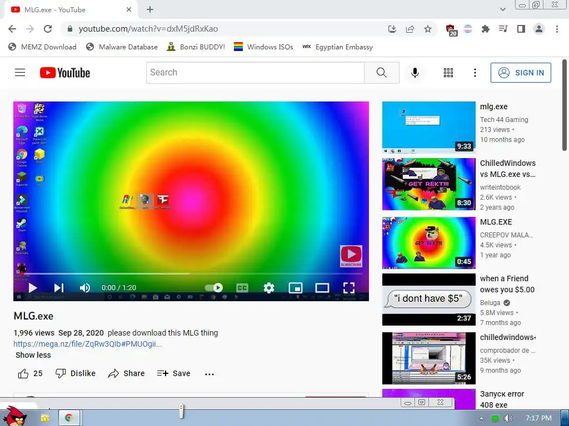This screenshot has width=569, height=426.
Task: Enter fullscreen mode on the player
Action: coord(349,288)
